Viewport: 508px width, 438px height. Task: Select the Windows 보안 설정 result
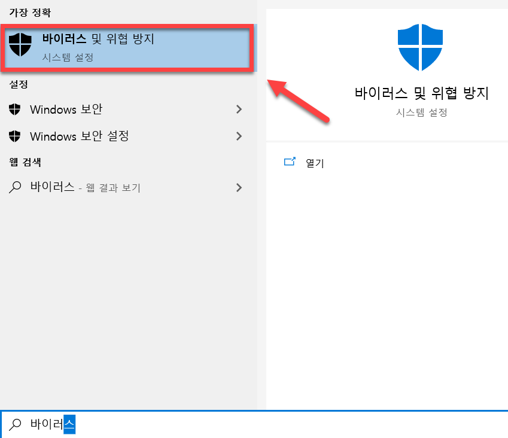128,136
